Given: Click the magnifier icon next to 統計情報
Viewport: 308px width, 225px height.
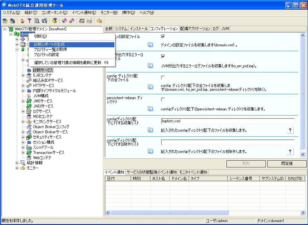Looking at the screenshot, I should point(23,163).
